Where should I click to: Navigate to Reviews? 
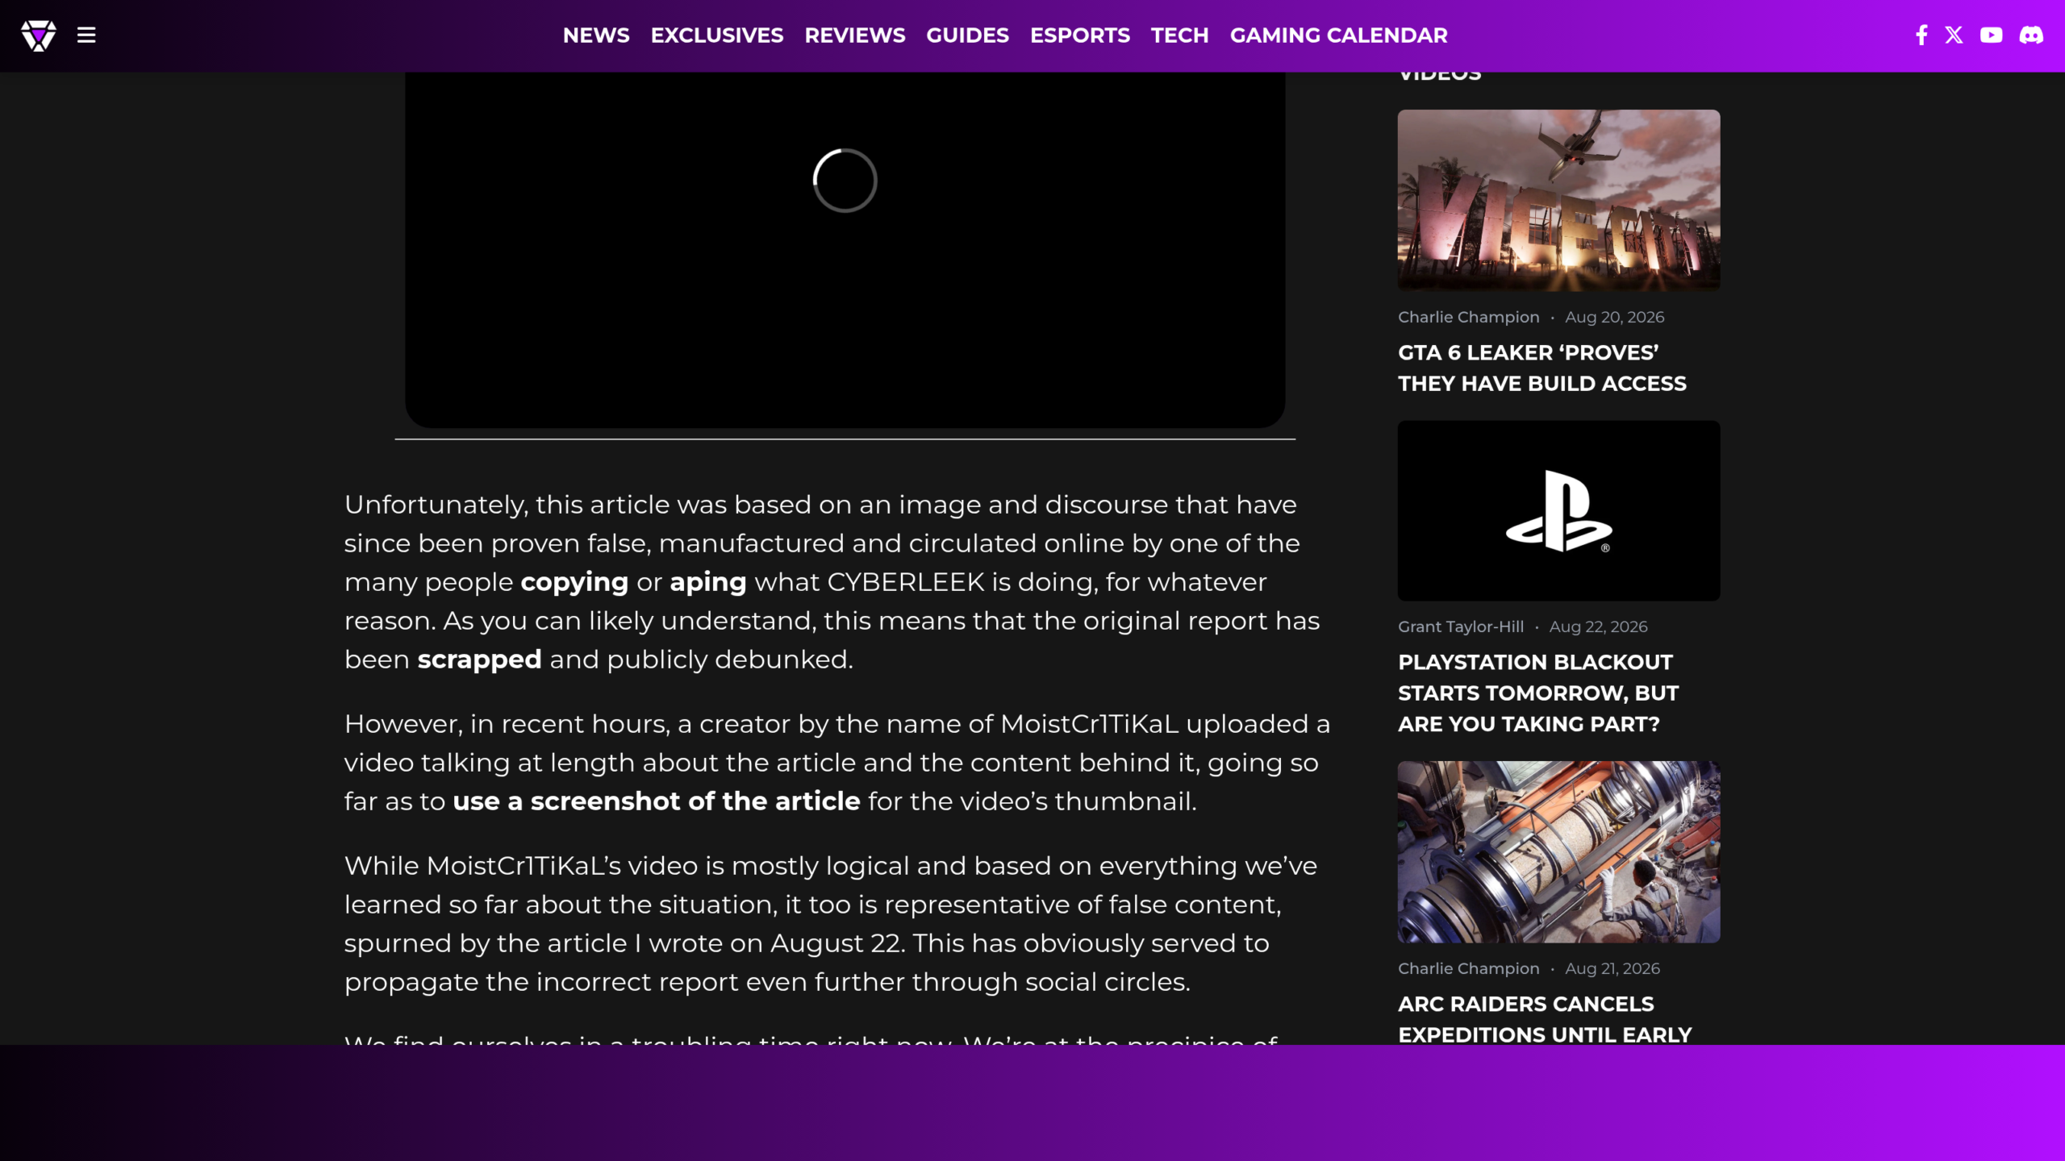tap(855, 35)
